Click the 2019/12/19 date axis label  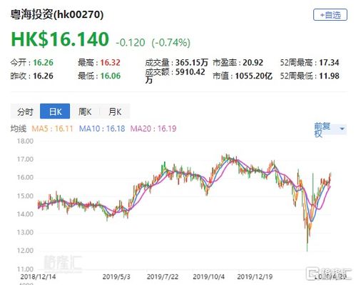(x=255, y=276)
